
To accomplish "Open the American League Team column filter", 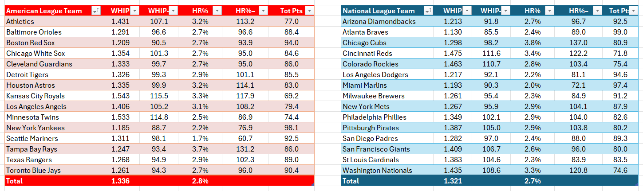I will coord(96,11).
